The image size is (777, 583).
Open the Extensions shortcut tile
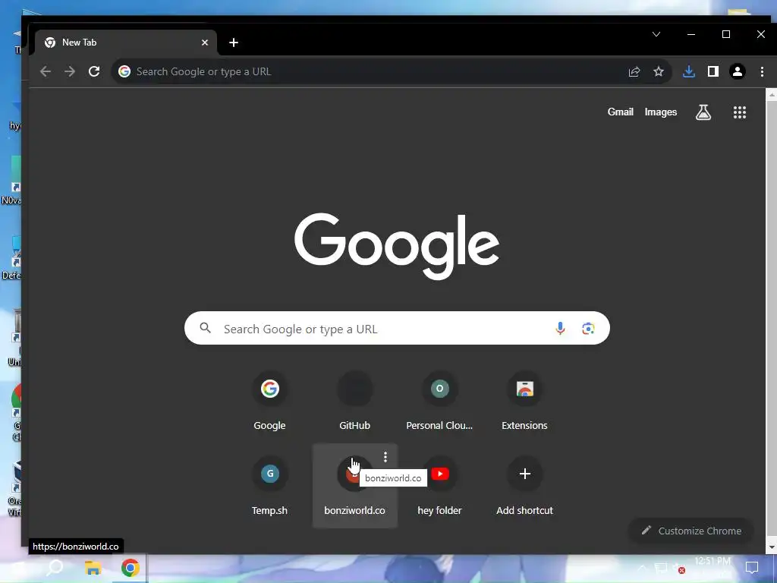(525, 402)
